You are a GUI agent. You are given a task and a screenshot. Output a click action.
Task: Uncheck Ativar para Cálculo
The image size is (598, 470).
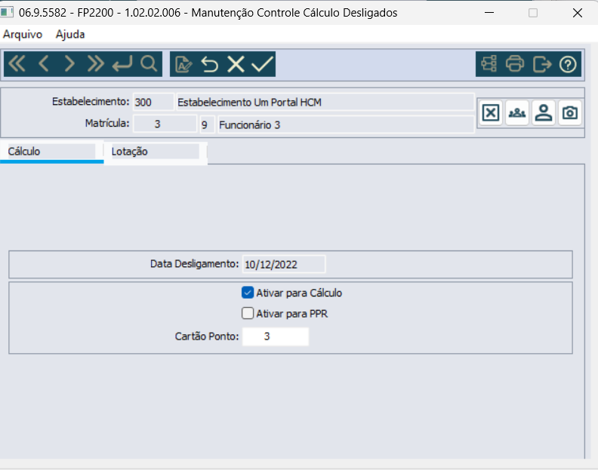click(x=248, y=293)
